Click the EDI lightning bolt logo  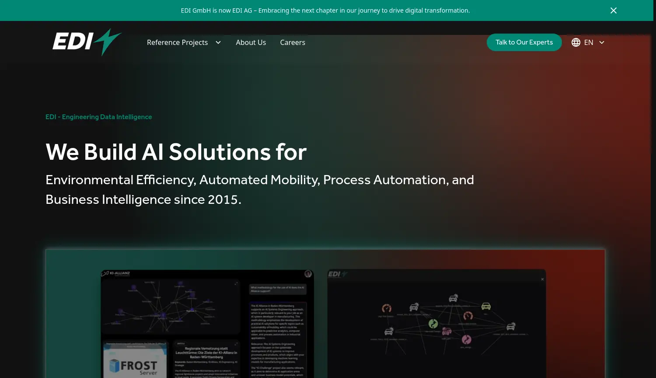pyautogui.click(x=87, y=42)
